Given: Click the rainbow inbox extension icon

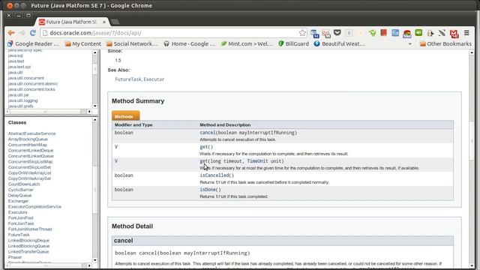Looking at the screenshot, I should tap(406, 33).
